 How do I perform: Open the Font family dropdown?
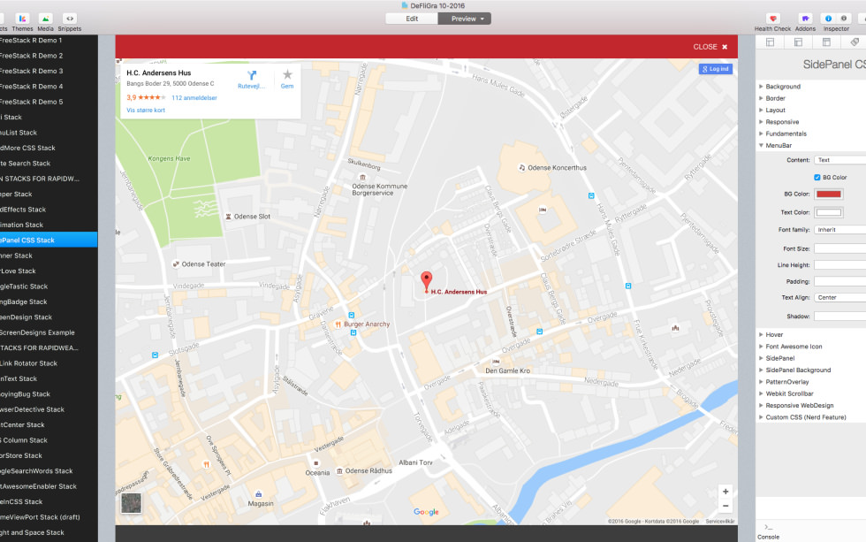click(839, 230)
